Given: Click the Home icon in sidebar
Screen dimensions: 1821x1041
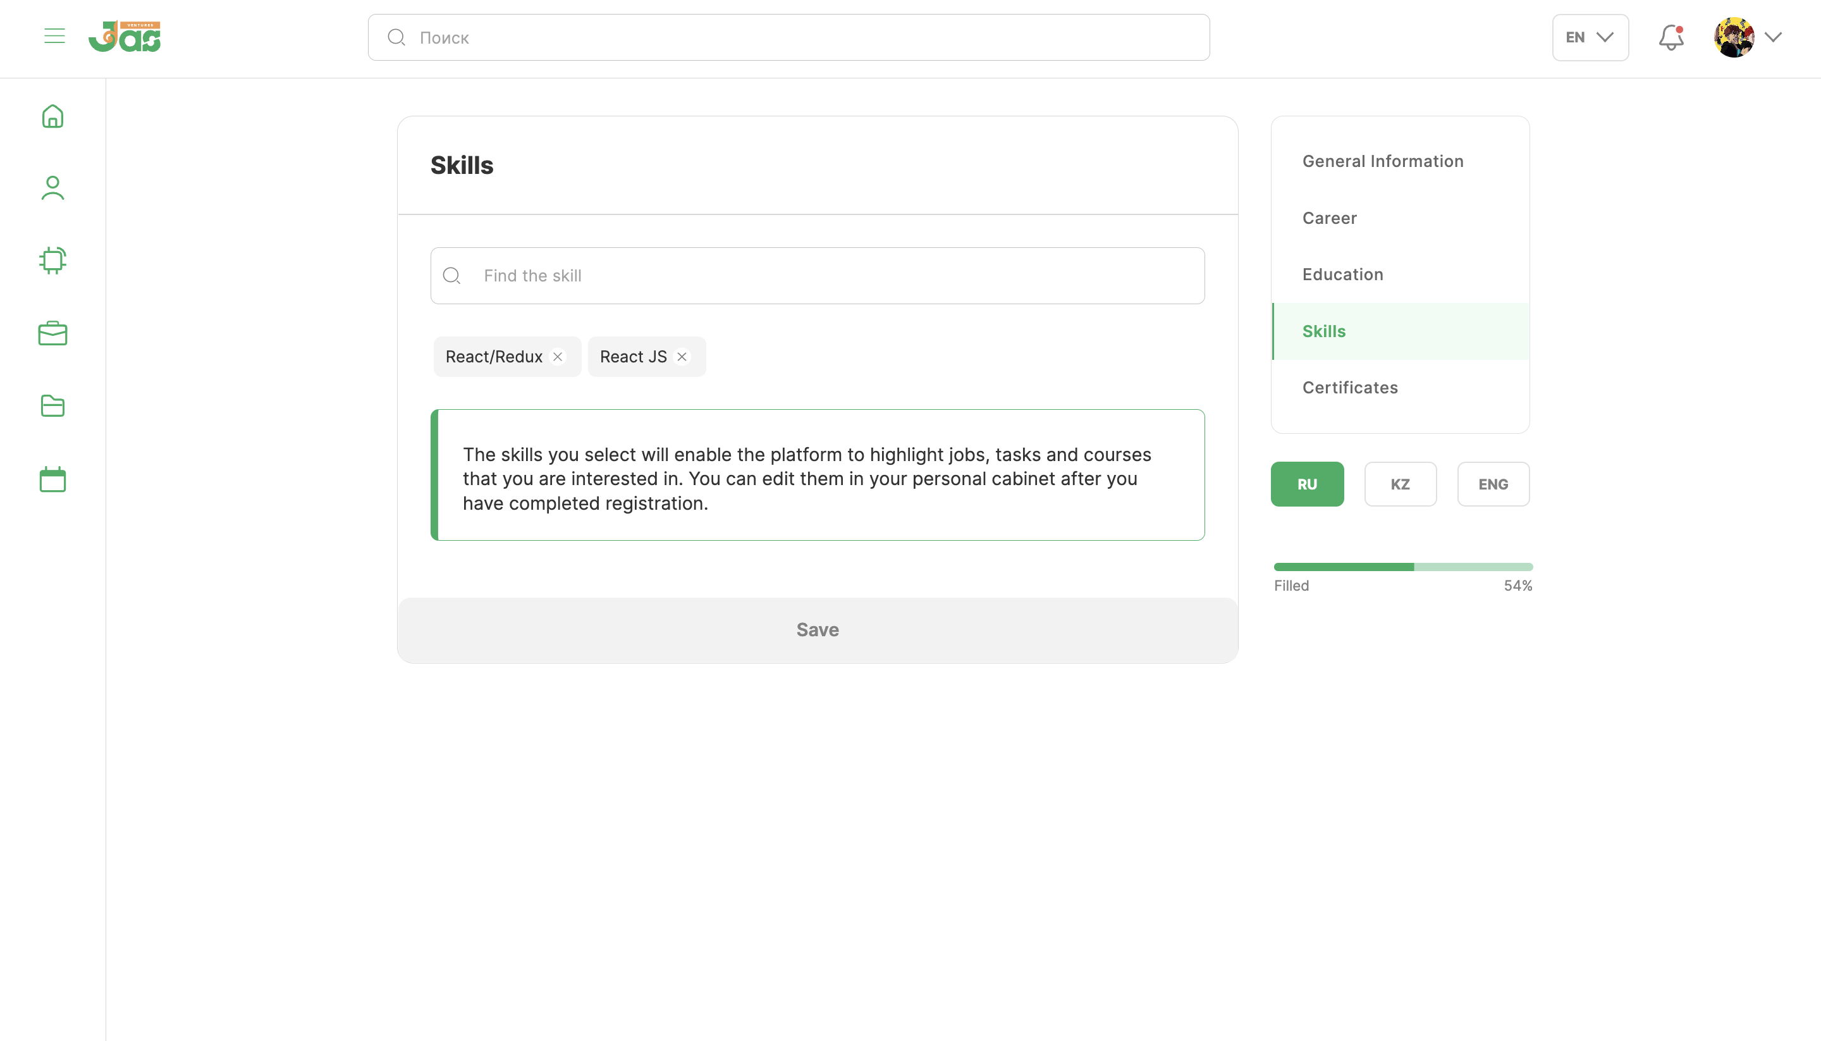Looking at the screenshot, I should pyautogui.click(x=52, y=115).
